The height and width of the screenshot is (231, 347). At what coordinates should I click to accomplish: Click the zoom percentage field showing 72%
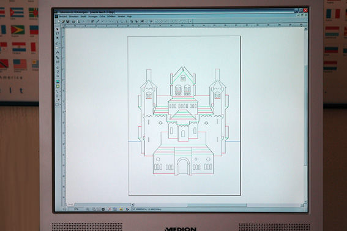(76, 210)
